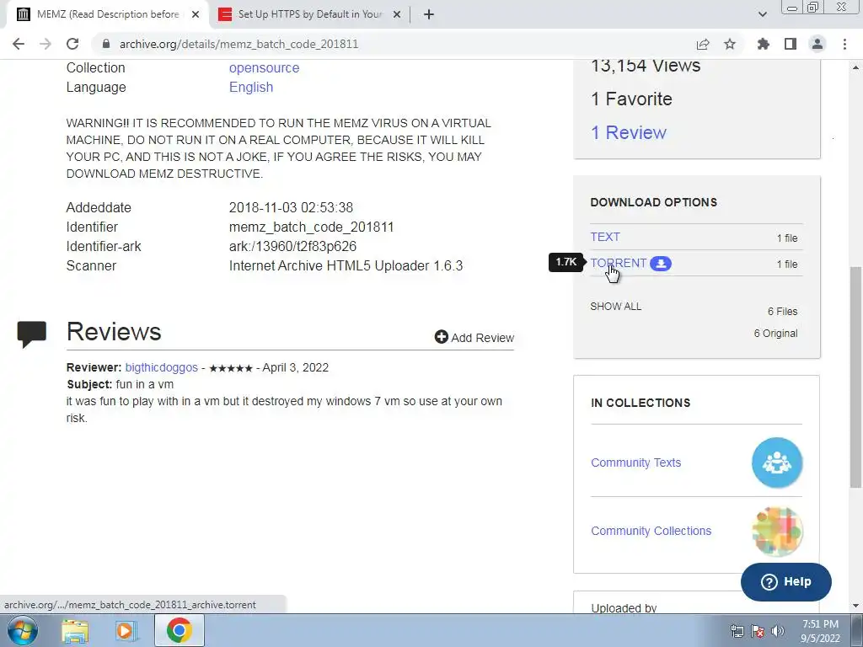Viewport: 863px width, 647px height.
Task: Click the 13,154 Views text
Action: (x=646, y=66)
